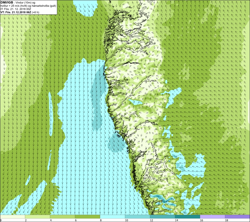The width and height of the screenshot is (250, 222).
Task: Click the scale label "10"
Action: coord(126,220)
